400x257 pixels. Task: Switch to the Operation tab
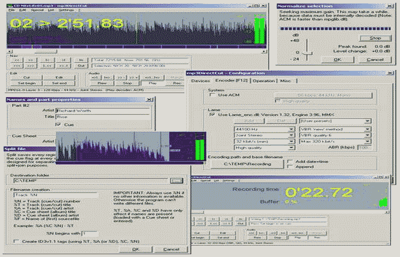pyautogui.click(x=264, y=81)
